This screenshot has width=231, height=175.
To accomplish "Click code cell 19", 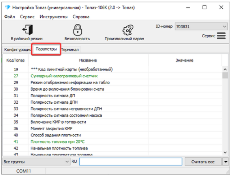I will tap(16, 69).
